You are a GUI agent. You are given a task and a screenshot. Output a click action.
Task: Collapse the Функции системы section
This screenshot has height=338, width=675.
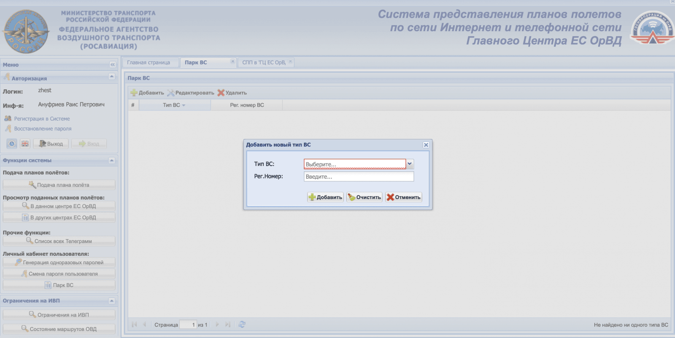pos(112,160)
